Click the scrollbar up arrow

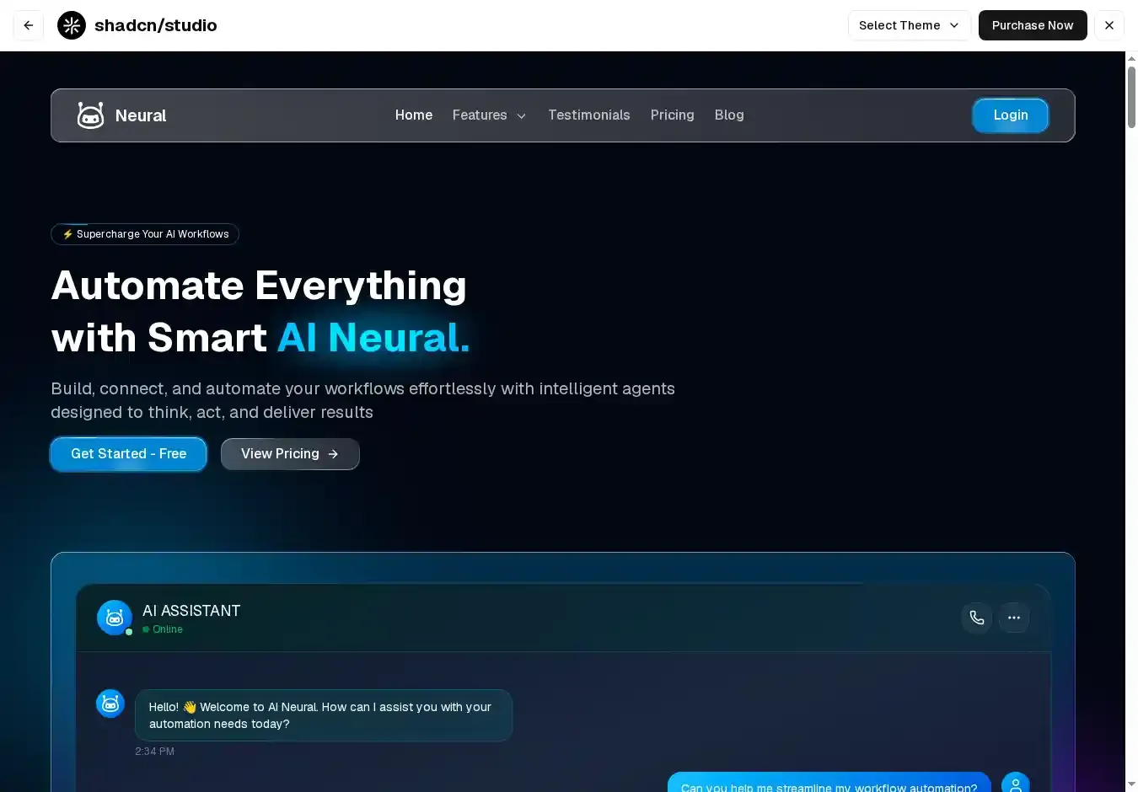point(1131,58)
